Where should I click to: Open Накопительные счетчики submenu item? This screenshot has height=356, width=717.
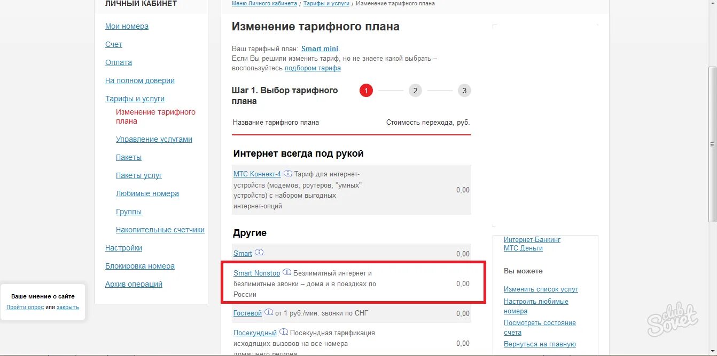coord(160,230)
